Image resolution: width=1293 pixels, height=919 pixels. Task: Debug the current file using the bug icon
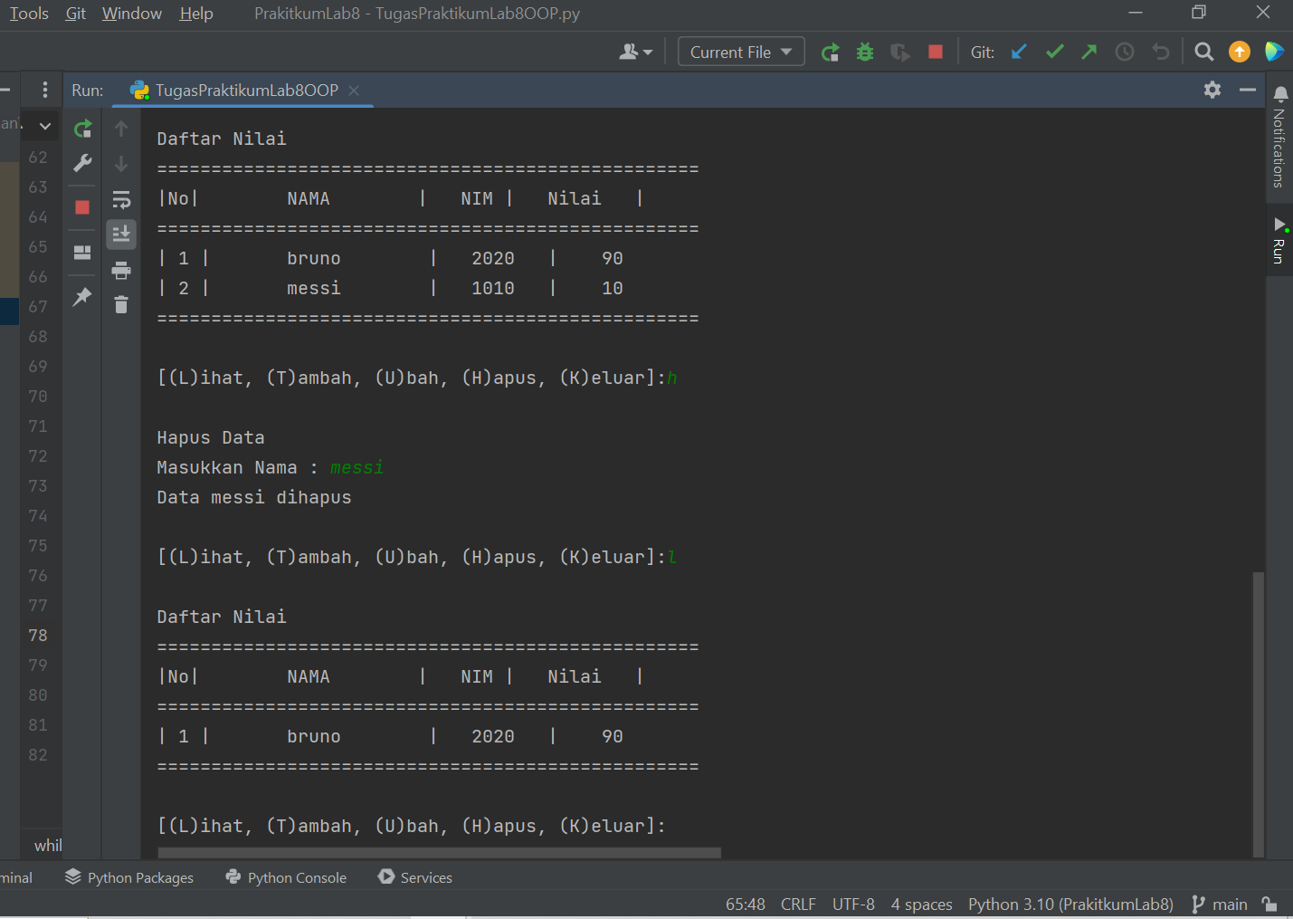pyautogui.click(x=864, y=52)
